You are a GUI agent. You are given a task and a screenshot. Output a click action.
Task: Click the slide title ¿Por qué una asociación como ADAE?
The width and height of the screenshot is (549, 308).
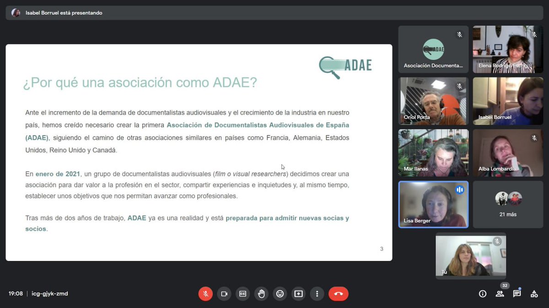[x=140, y=83]
